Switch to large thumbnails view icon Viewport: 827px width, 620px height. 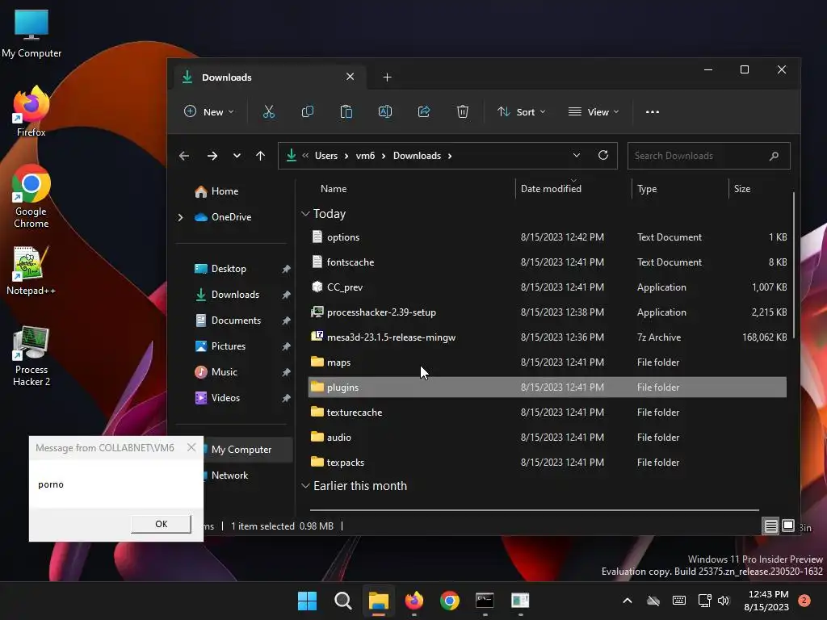click(x=788, y=526)
